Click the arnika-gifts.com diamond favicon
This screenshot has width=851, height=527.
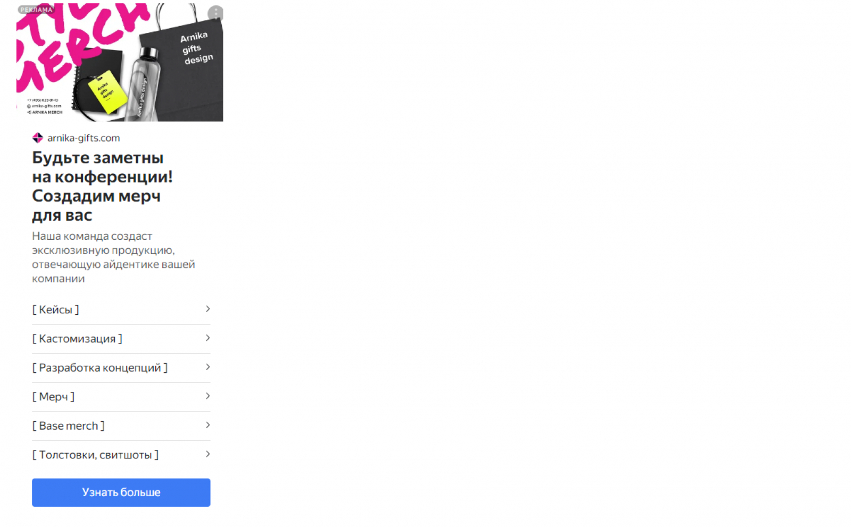point(37,138)
